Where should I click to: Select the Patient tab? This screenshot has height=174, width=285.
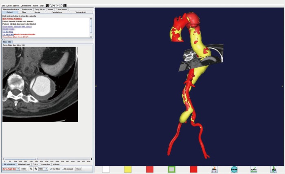(x=10, y=12)
